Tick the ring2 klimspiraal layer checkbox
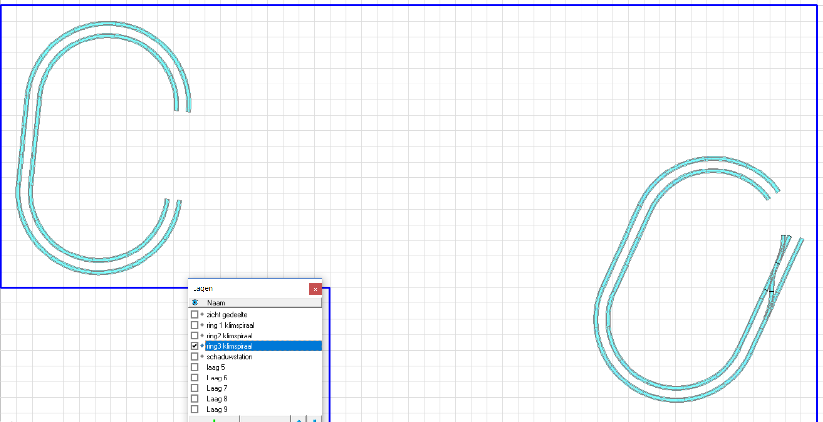The image size is (823, 422). point(194,336)
